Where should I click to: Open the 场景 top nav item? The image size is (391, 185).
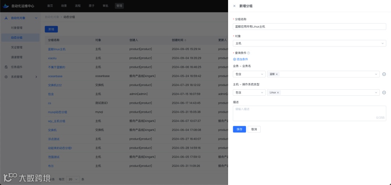(x=64, y=6)
